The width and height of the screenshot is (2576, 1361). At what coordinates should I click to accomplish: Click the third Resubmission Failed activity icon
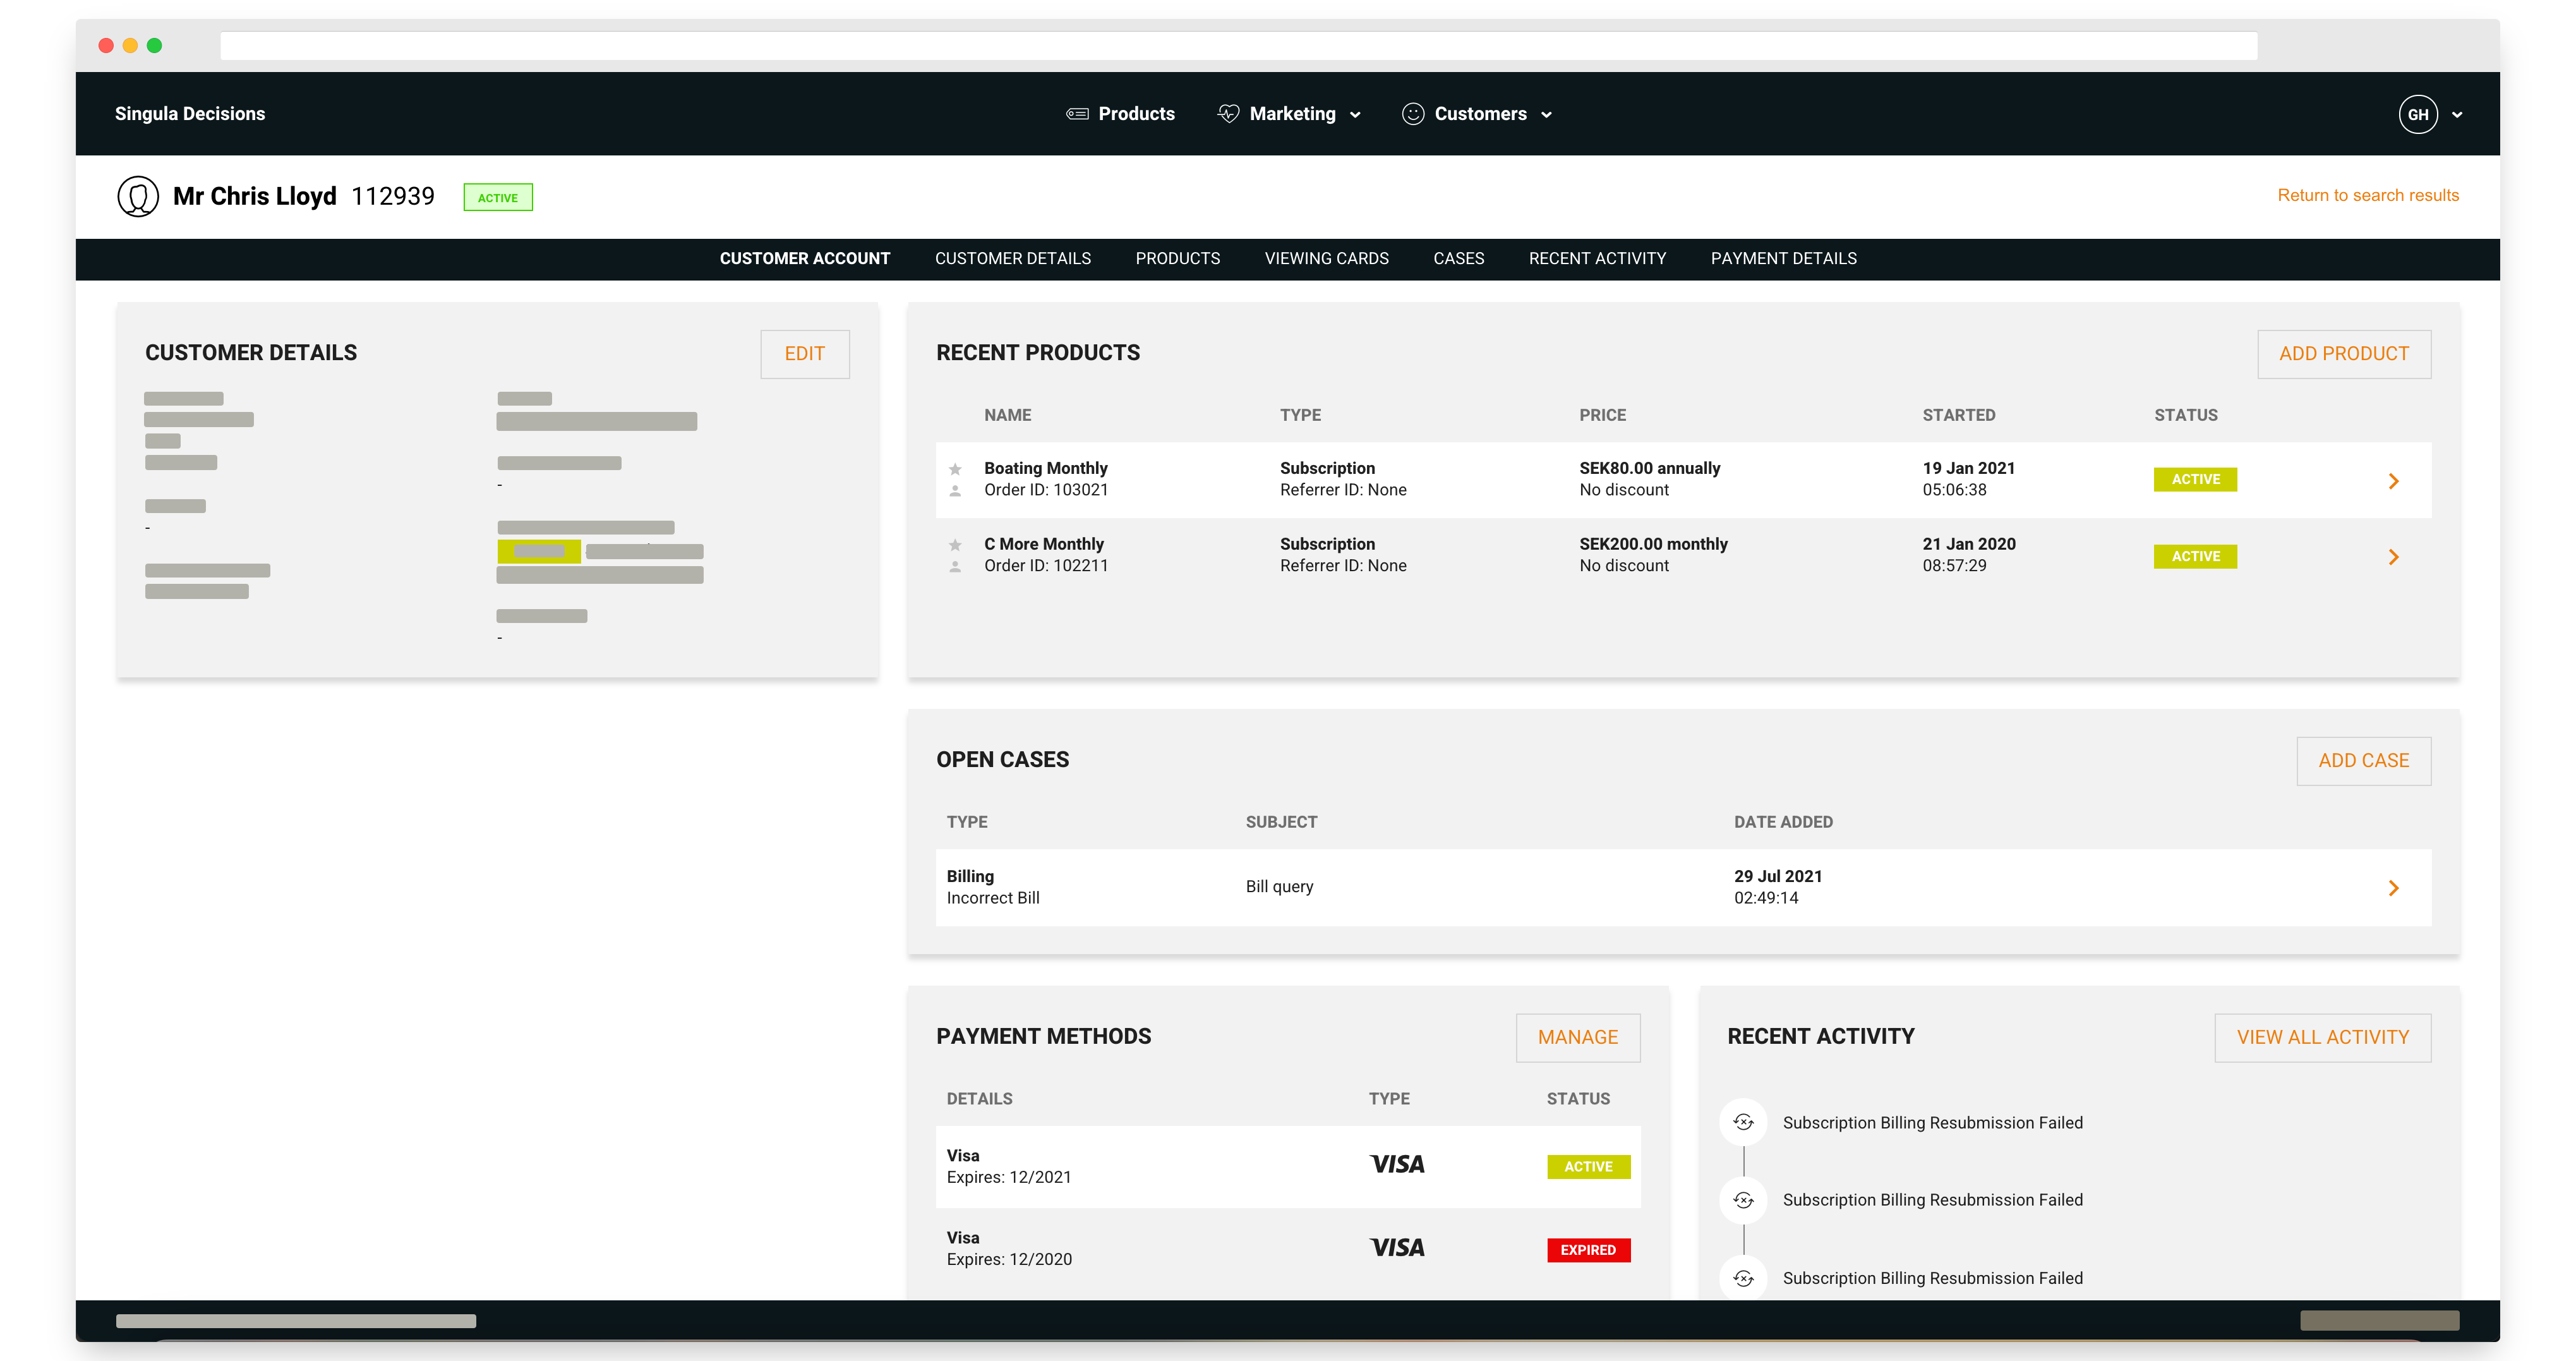[x=1743, y=1277]
